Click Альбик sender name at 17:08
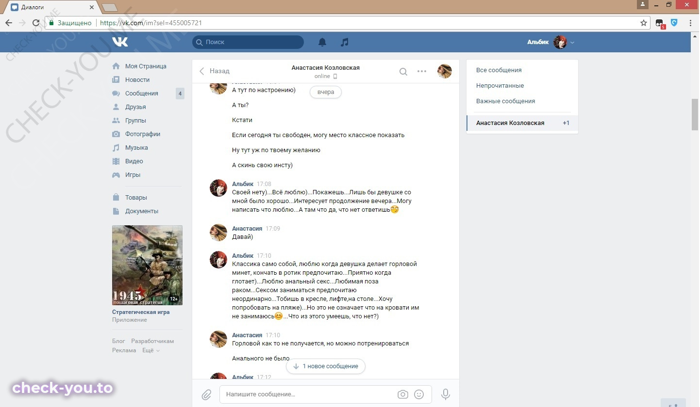Image resolution: width=700 pixels, height=407 pixels. [243, 184]
